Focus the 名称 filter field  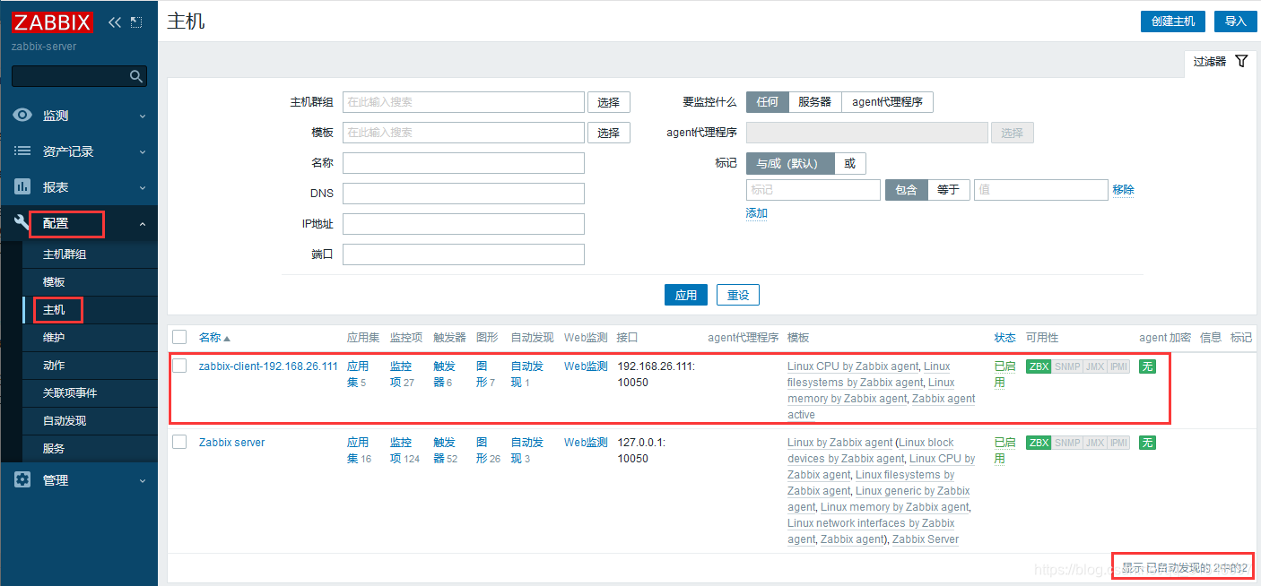point(464,163)
